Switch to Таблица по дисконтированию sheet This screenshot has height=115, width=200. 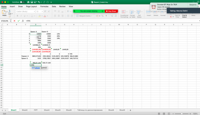coord(90,110)
